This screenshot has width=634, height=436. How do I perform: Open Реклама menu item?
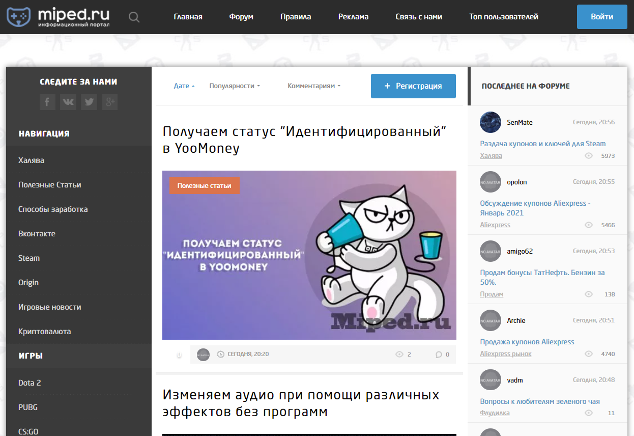[353, 17]
